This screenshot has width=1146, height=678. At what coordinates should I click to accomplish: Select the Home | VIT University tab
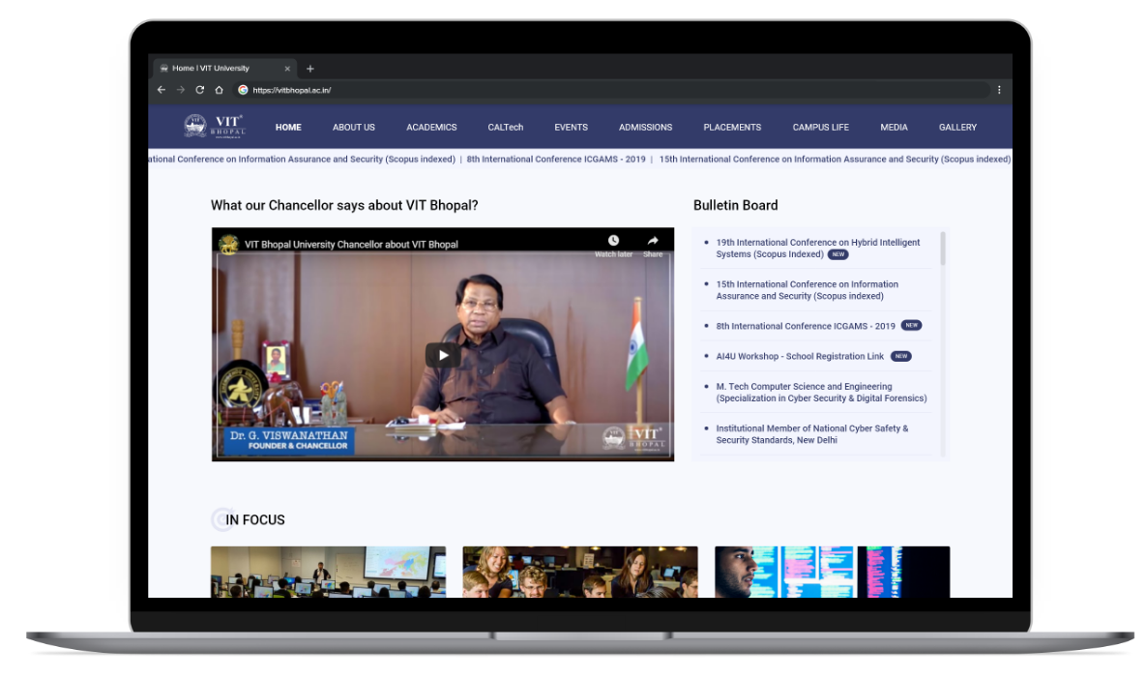[x=224, y=68]
